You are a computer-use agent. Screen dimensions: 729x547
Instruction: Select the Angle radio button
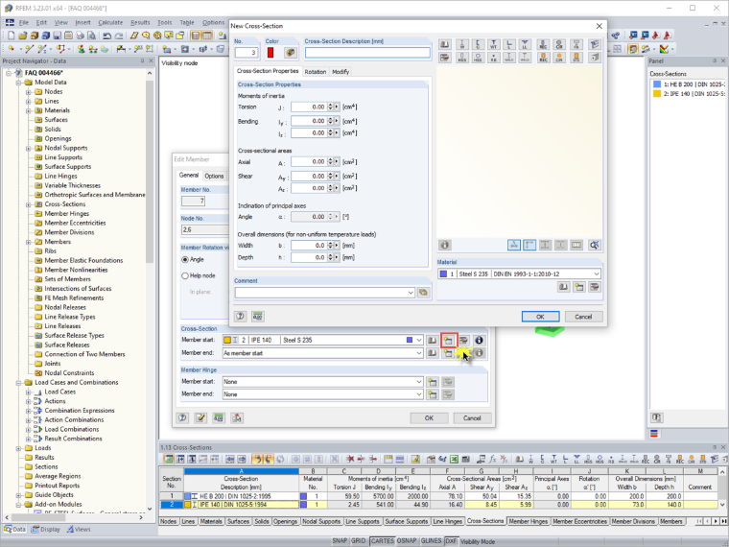point(185,259)
